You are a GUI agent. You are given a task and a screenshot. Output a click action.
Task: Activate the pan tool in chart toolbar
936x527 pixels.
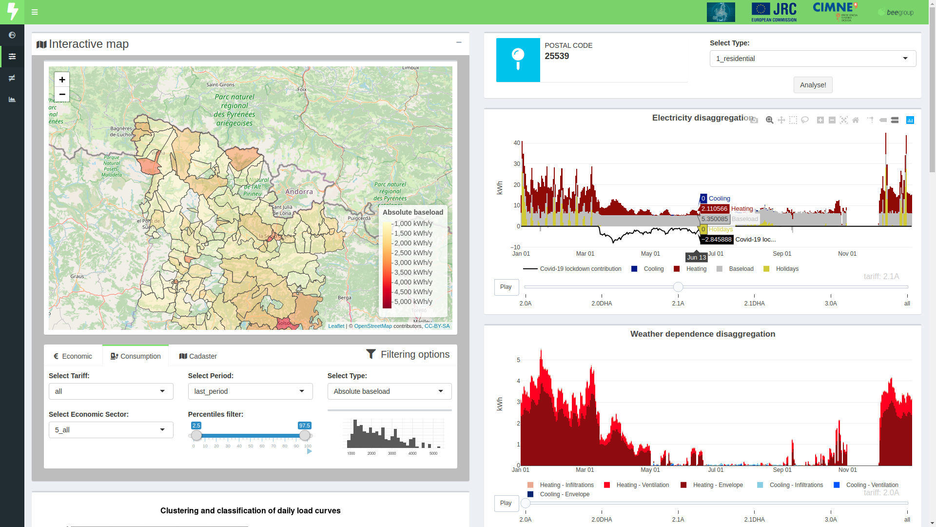coord(781,120)
